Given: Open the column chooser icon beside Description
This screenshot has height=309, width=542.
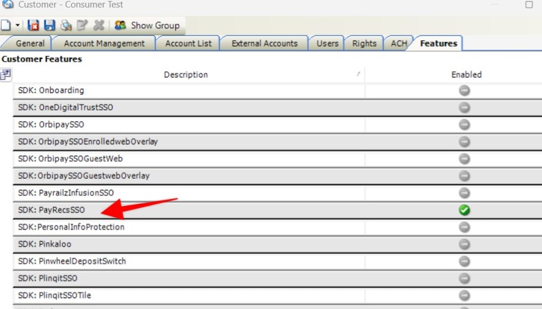Looking at the screenshot, I should click(x=6, y=75).
